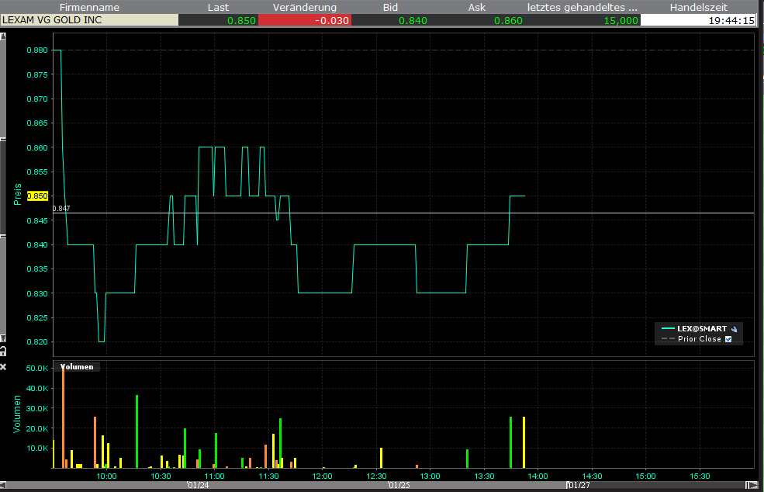Click the wrench icon beside LEX@SMART legend
The height and width of the screenshot is (492, 764).
[x=735, y=328]
